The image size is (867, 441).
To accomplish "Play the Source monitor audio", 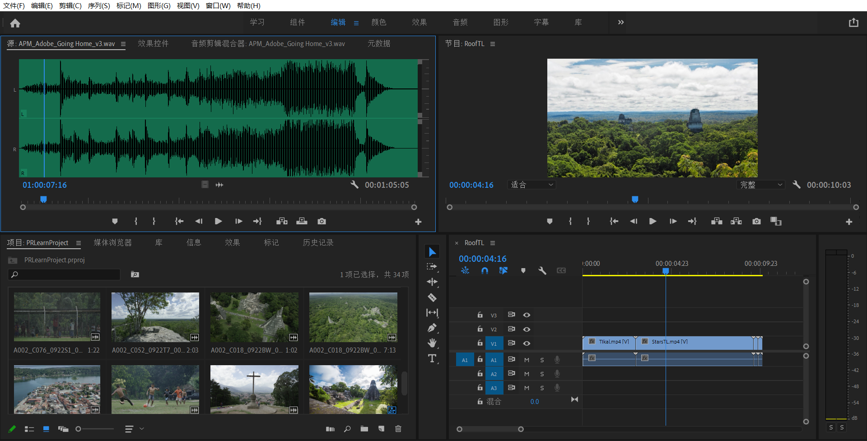I will pyautogui.click(x=218, y=221).
